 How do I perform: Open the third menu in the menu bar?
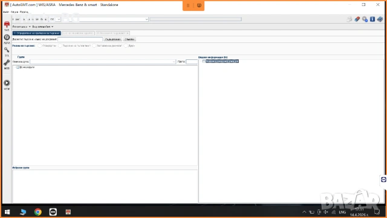click(24, 12)
